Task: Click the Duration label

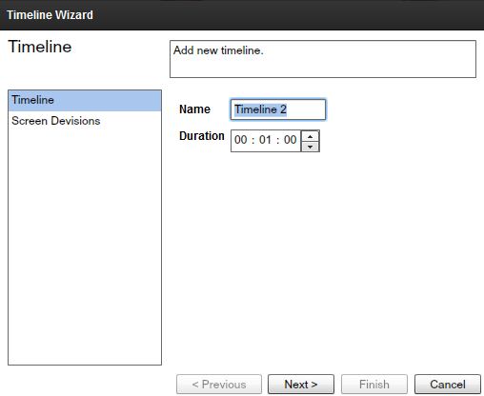Action: pyautogui.click(x=202, y=136)
